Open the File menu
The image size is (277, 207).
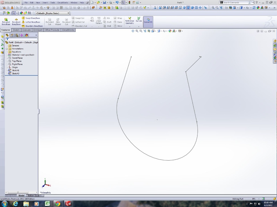26,3
